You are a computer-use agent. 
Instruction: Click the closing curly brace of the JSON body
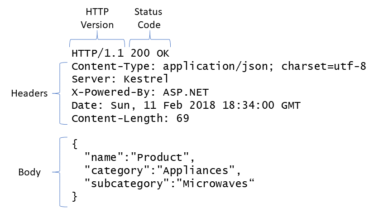click(x=75, y=197)
